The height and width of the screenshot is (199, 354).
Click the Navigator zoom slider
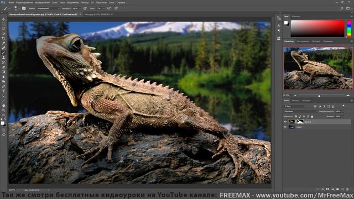319,96
